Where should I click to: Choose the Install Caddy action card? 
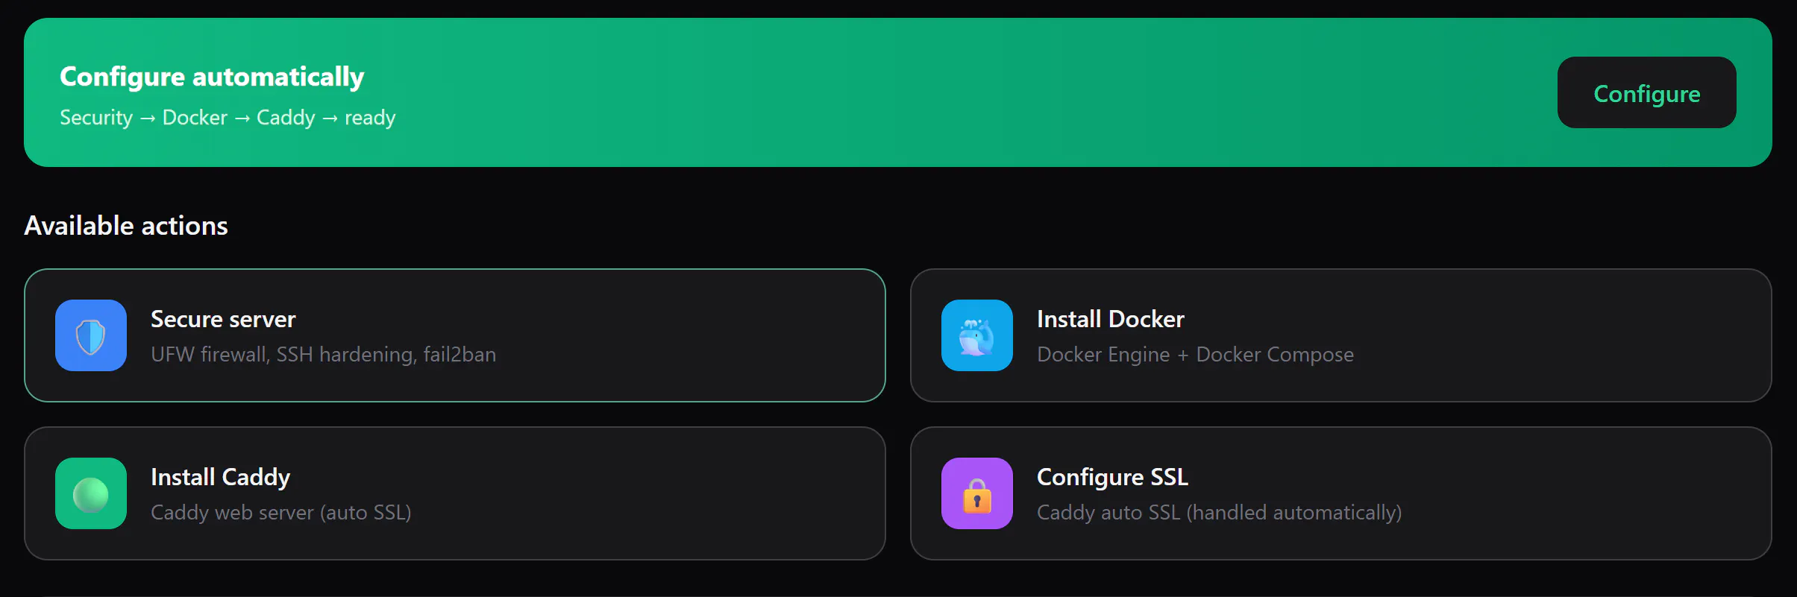(x=455, y=493)
